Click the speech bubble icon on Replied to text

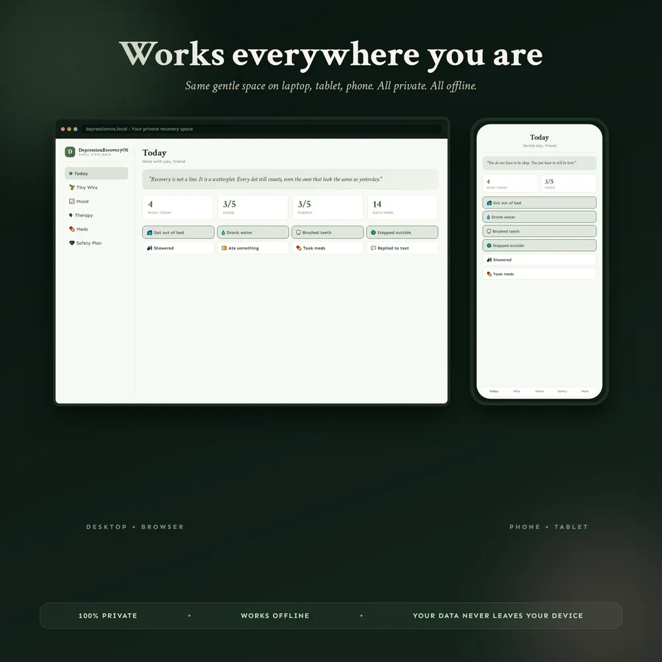(373, 248)
